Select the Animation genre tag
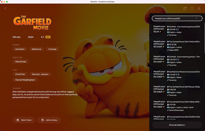This screenshot has width=205, height=131. click(x=20, y=49)
